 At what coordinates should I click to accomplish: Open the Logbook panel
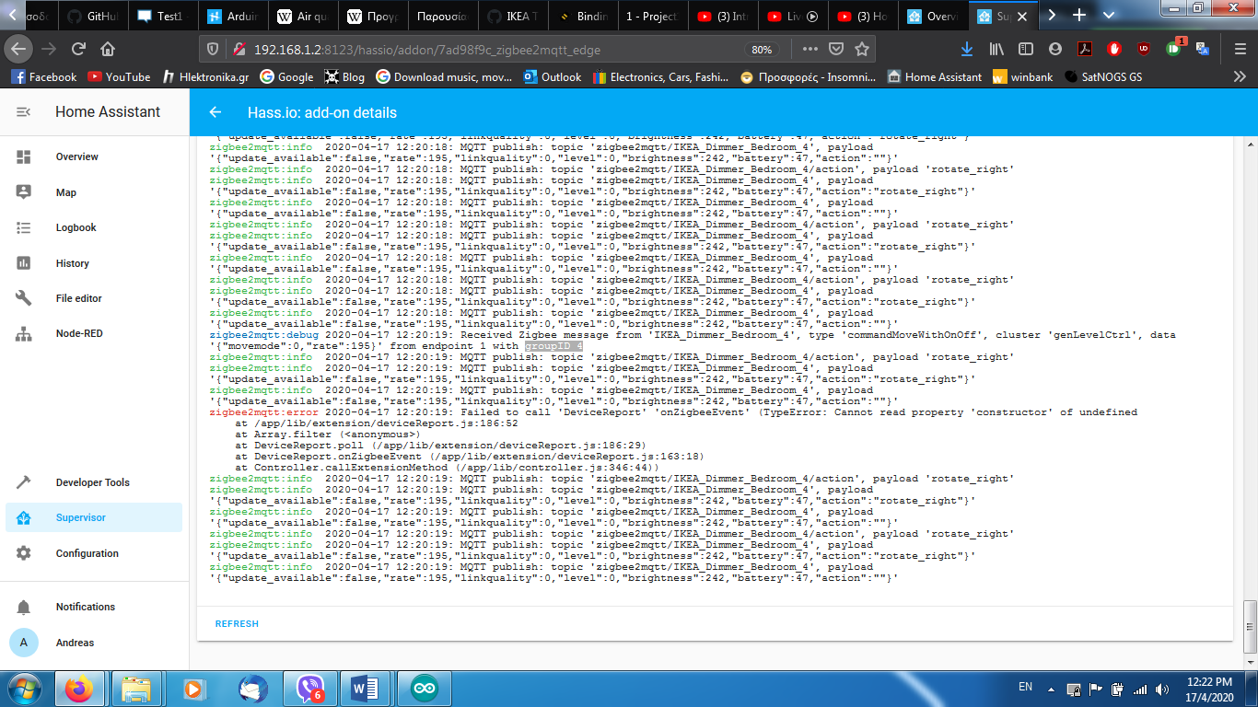coord(76,227)
